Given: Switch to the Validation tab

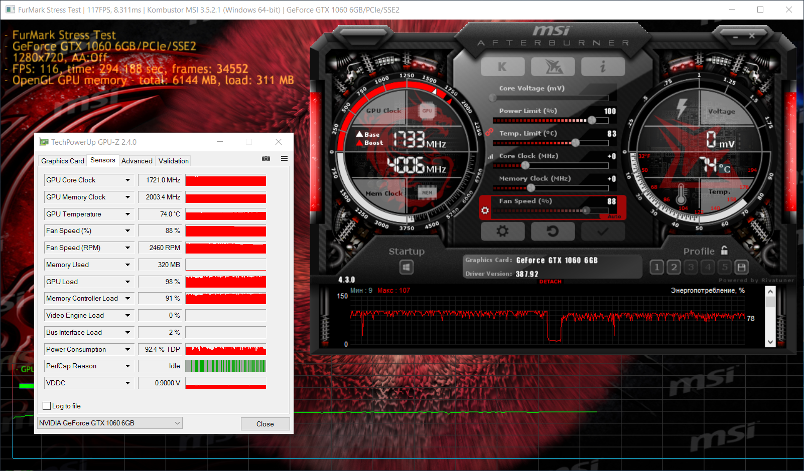Looking at the screenshot, I should click(174, 161).
